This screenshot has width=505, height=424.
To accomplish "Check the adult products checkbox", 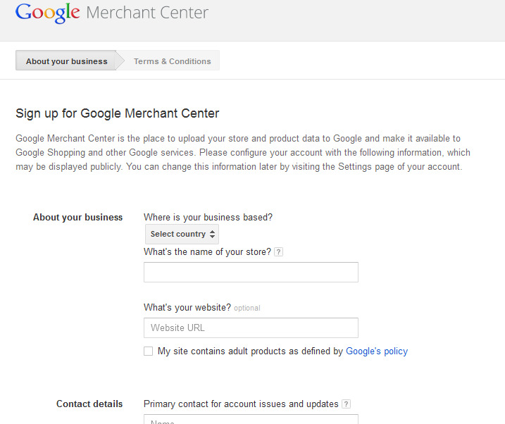I will click(x=148, y=351).
